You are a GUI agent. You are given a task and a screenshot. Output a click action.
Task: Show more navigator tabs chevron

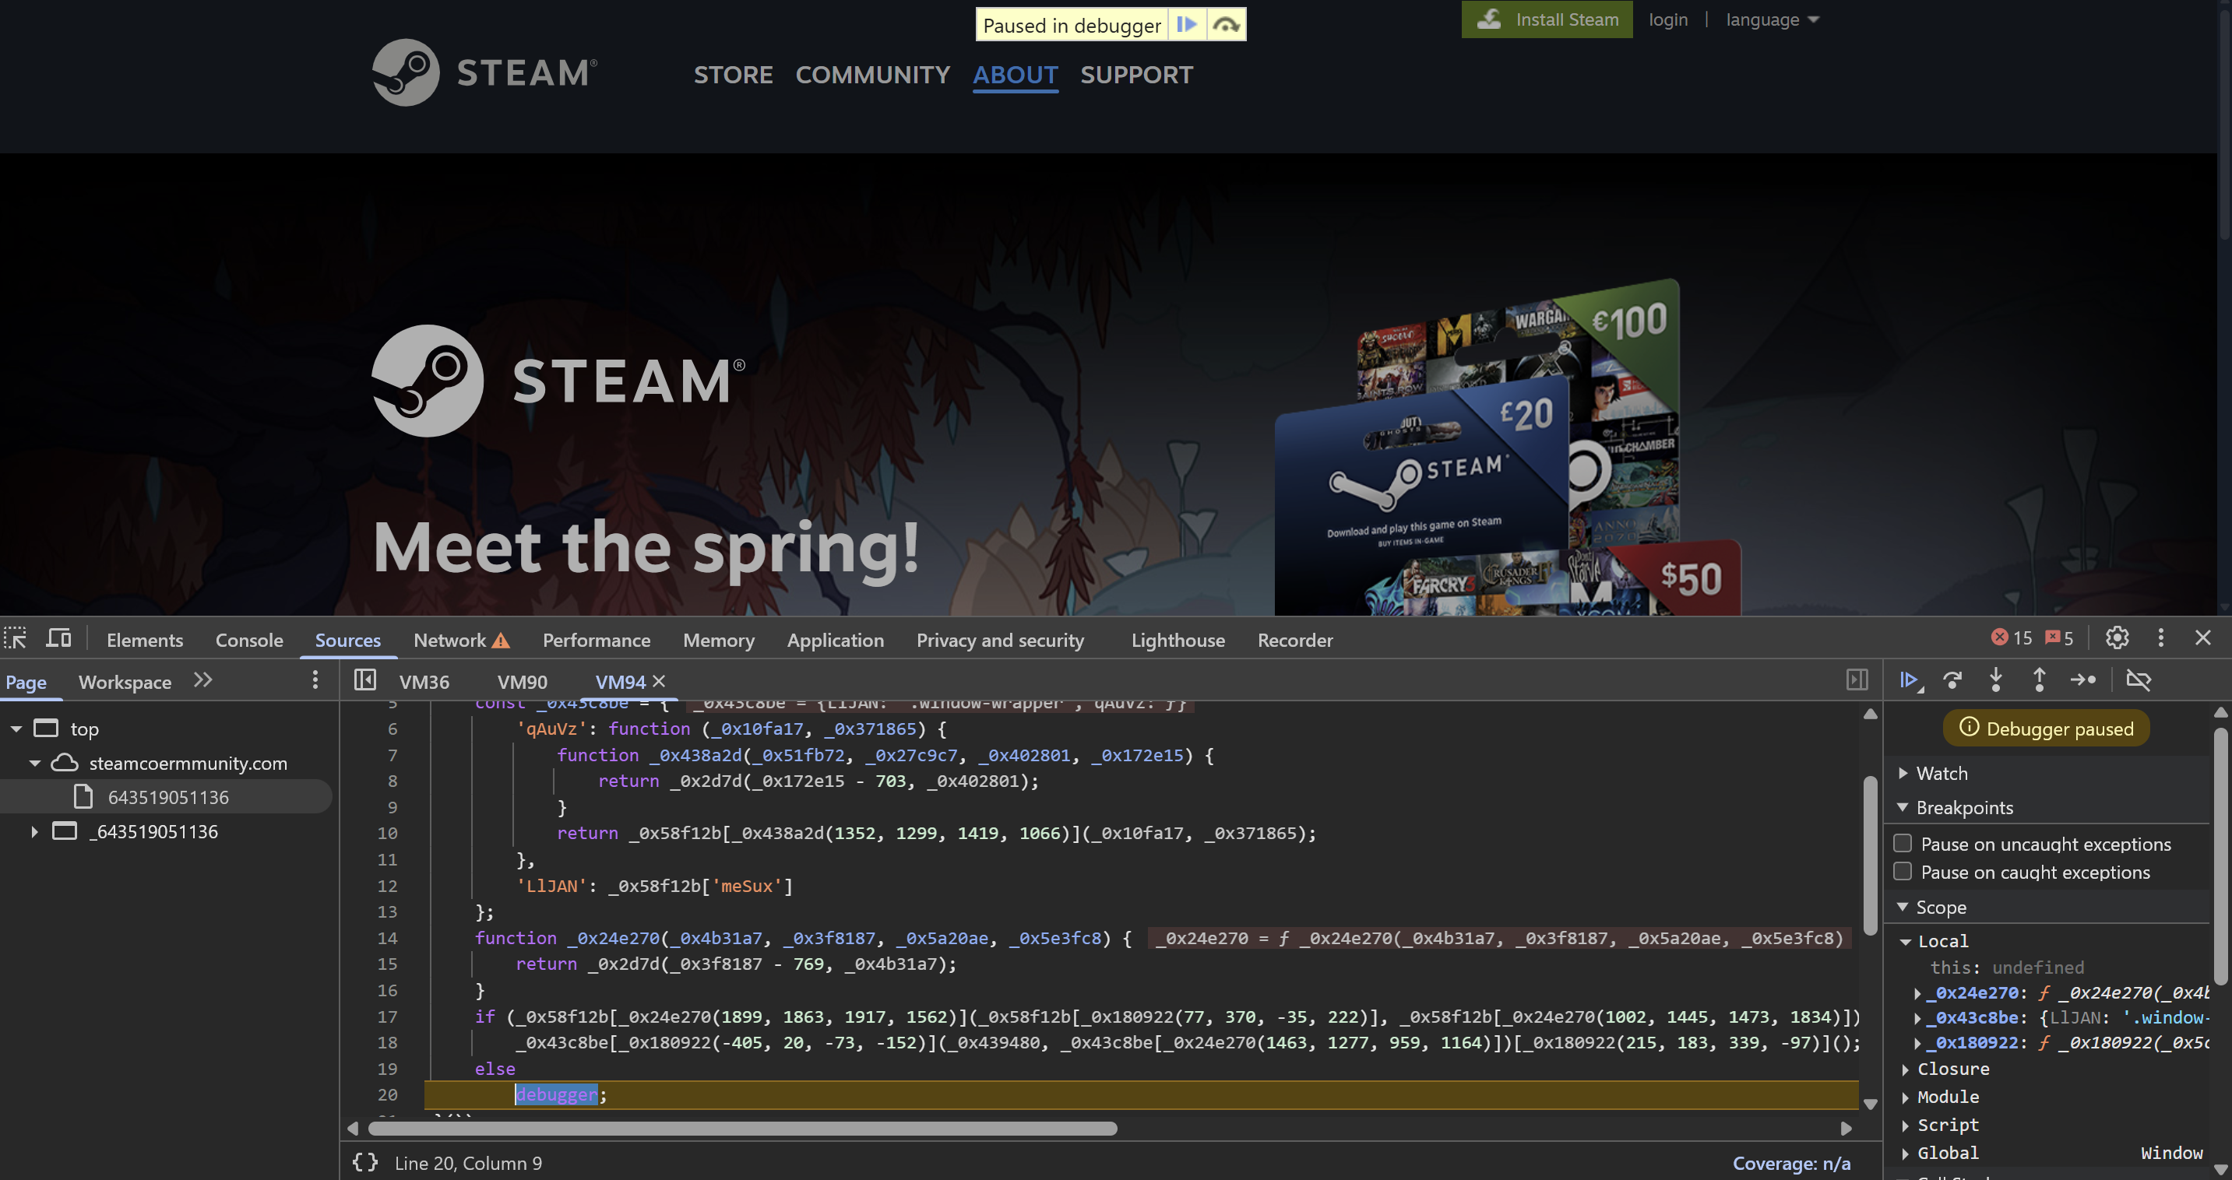coord(202,680)
